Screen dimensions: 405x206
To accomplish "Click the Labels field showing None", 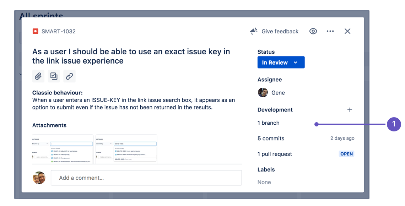I will 264,182.
